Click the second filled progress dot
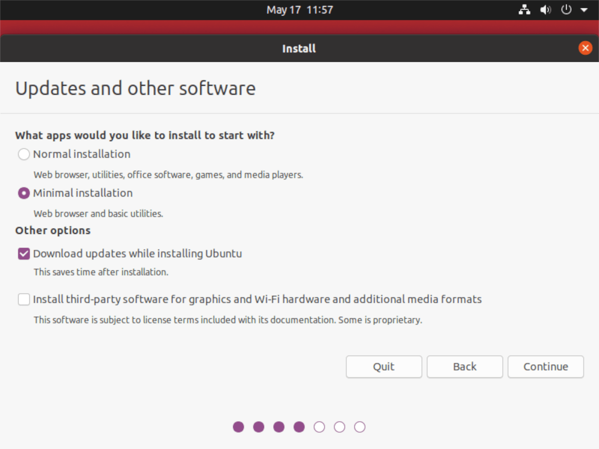Screen dimensions: 599x449 point(259,427)
